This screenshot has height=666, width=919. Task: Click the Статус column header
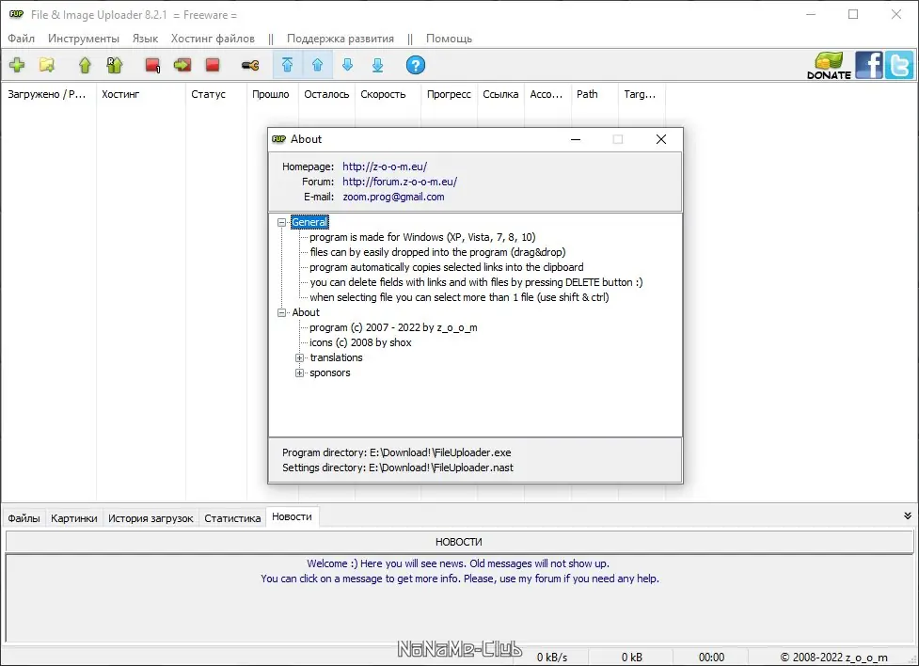216,94
